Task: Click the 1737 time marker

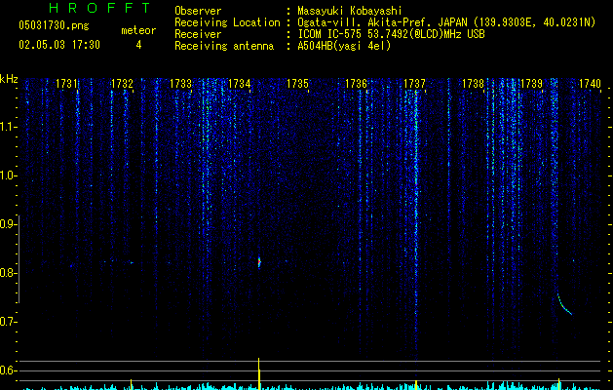Action: coord(414,84)
